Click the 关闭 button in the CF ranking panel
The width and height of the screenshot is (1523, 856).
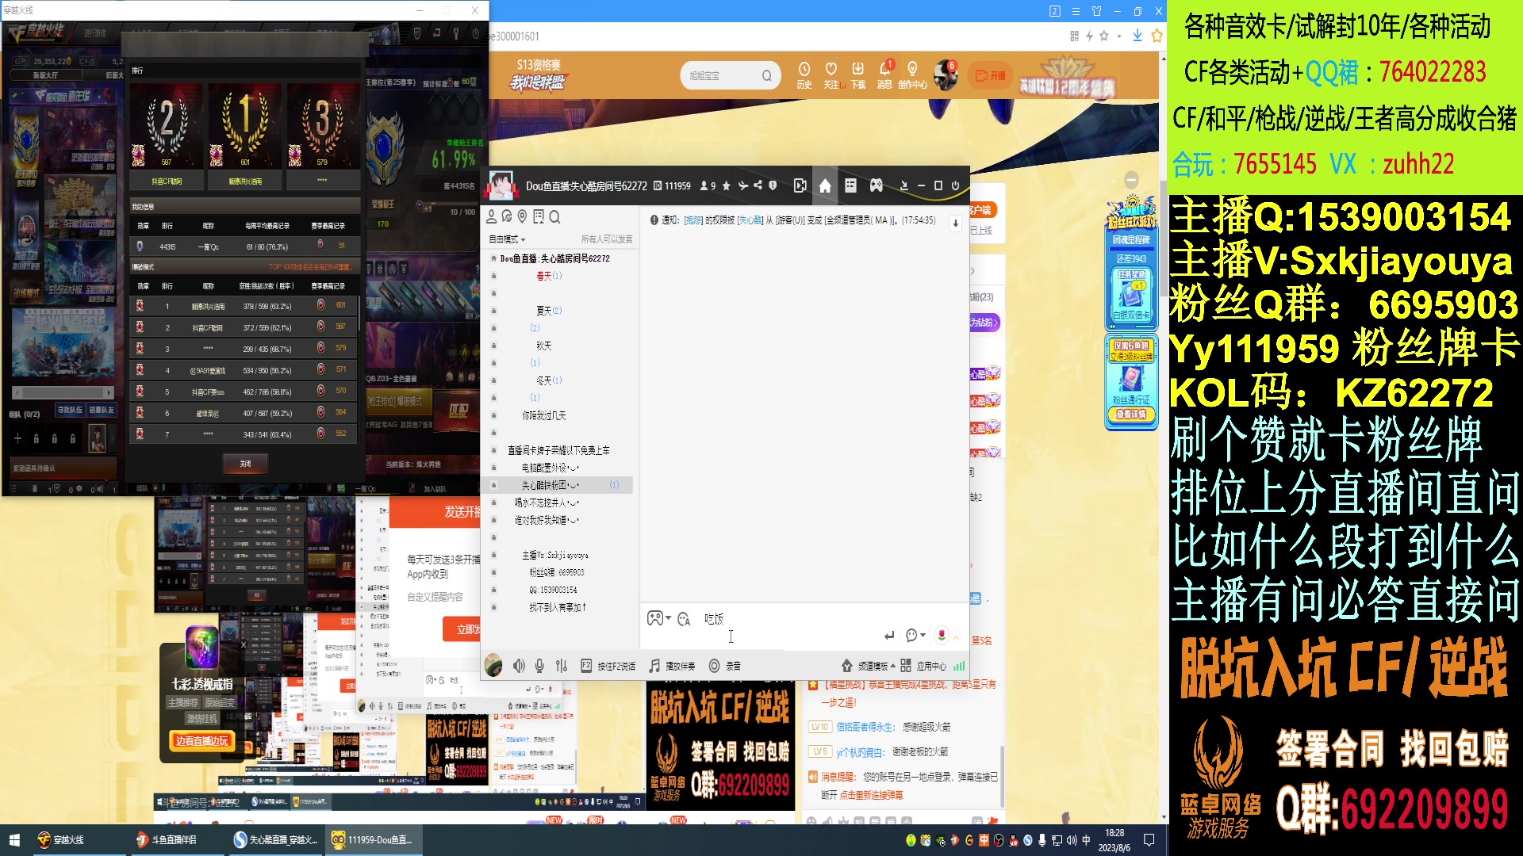[x=245, y=464]
